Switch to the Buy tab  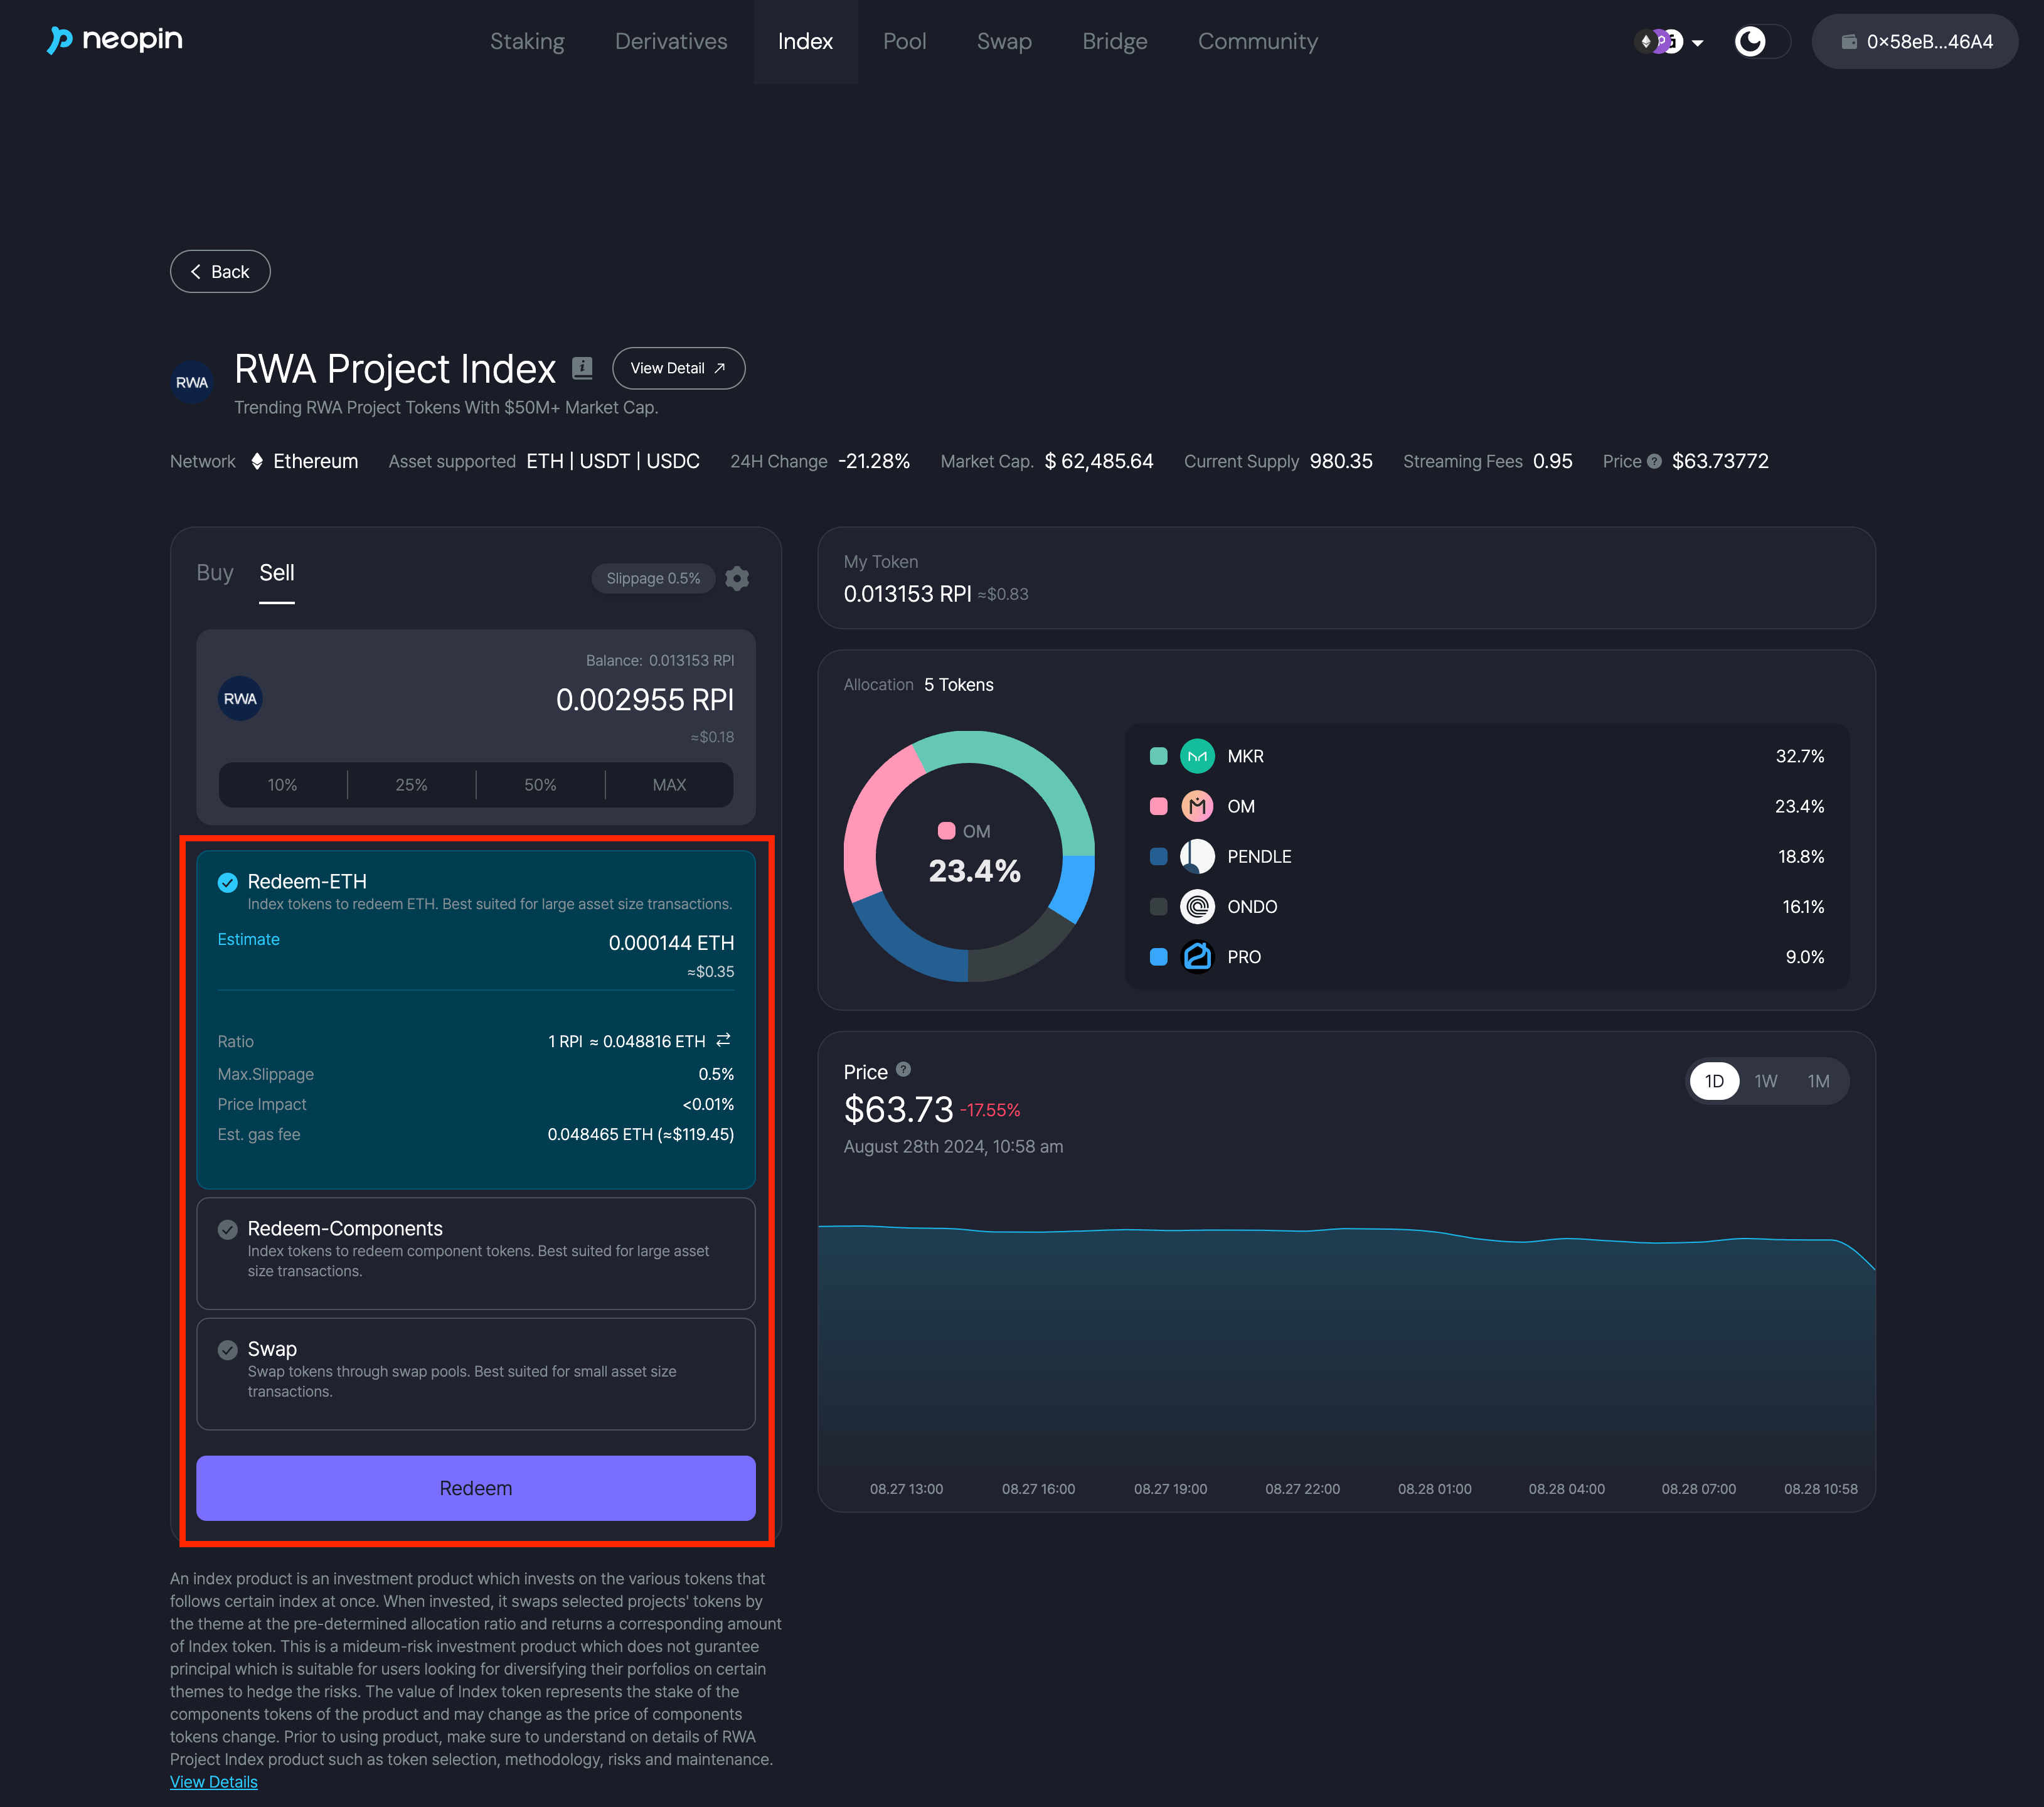(214, 573)
